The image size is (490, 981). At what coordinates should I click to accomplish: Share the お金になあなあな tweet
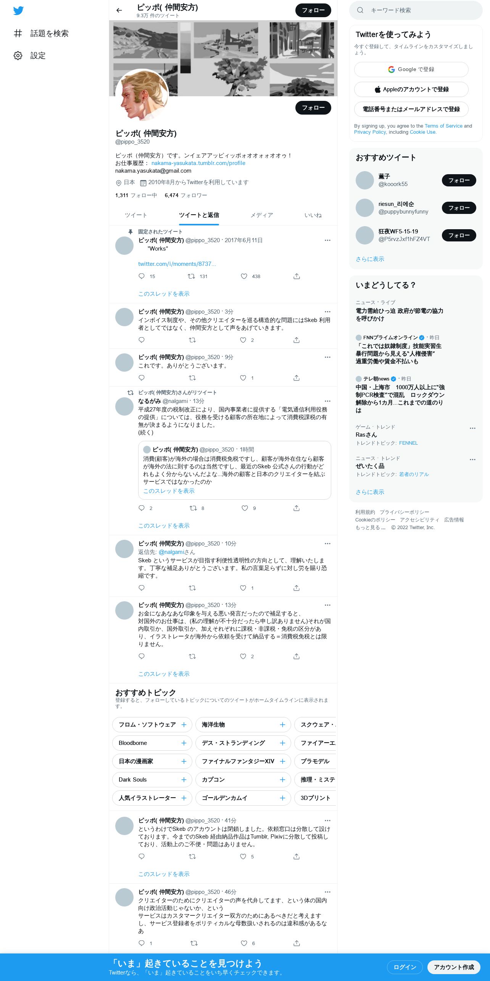pyautogui.click(x=297, y=656)
